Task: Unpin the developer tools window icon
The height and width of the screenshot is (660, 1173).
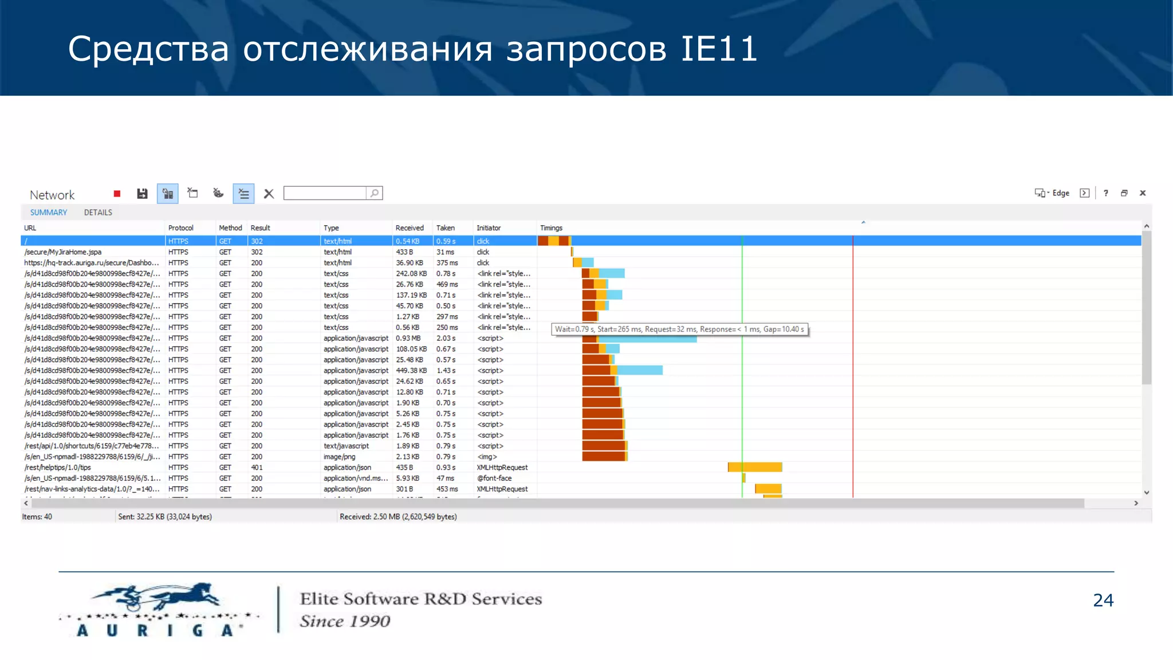Action: pos(1124,193)
